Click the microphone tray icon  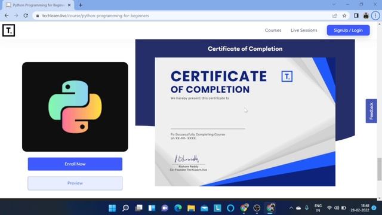307,208
